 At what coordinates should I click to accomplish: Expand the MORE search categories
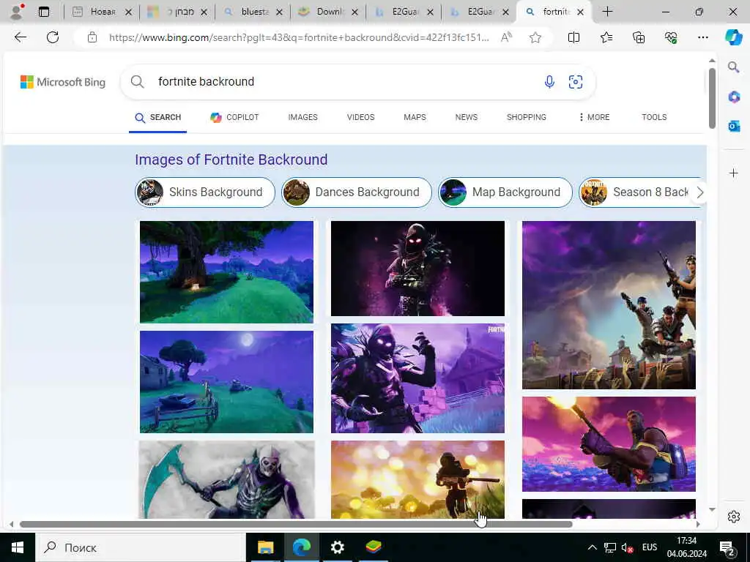tap(595, 117)
